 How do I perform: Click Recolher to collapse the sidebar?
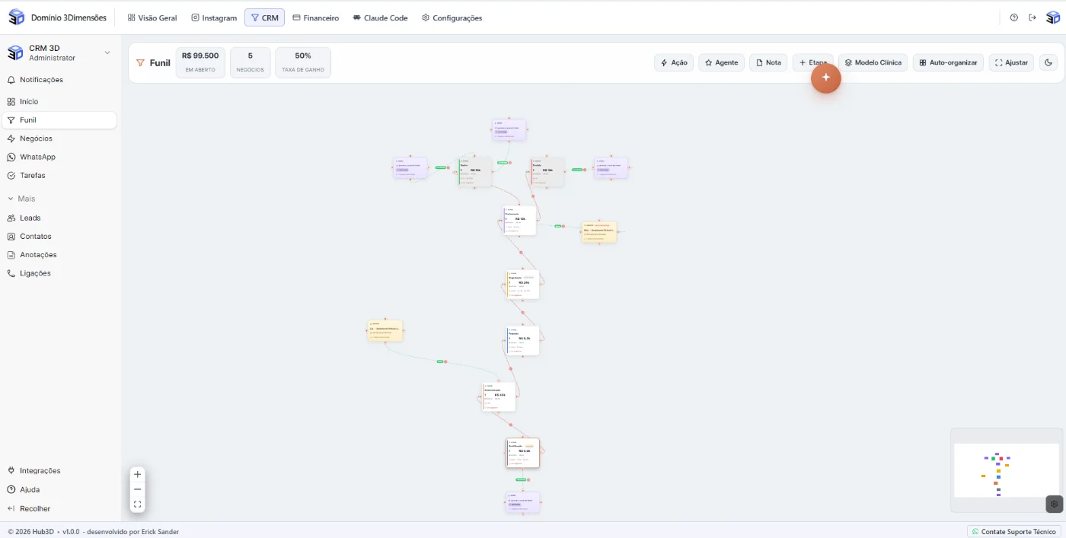click(60, 508)
